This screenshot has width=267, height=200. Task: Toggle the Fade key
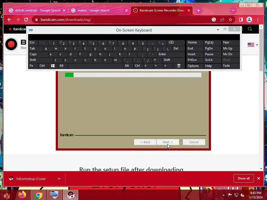coord(230,66)
